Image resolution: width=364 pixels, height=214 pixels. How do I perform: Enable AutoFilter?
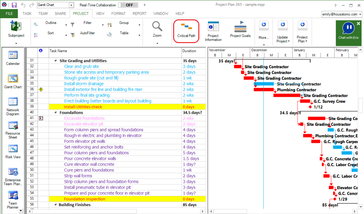coord(89,33)
